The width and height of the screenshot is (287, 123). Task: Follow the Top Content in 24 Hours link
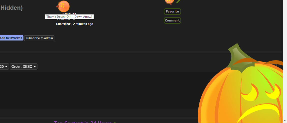(82, 122)
